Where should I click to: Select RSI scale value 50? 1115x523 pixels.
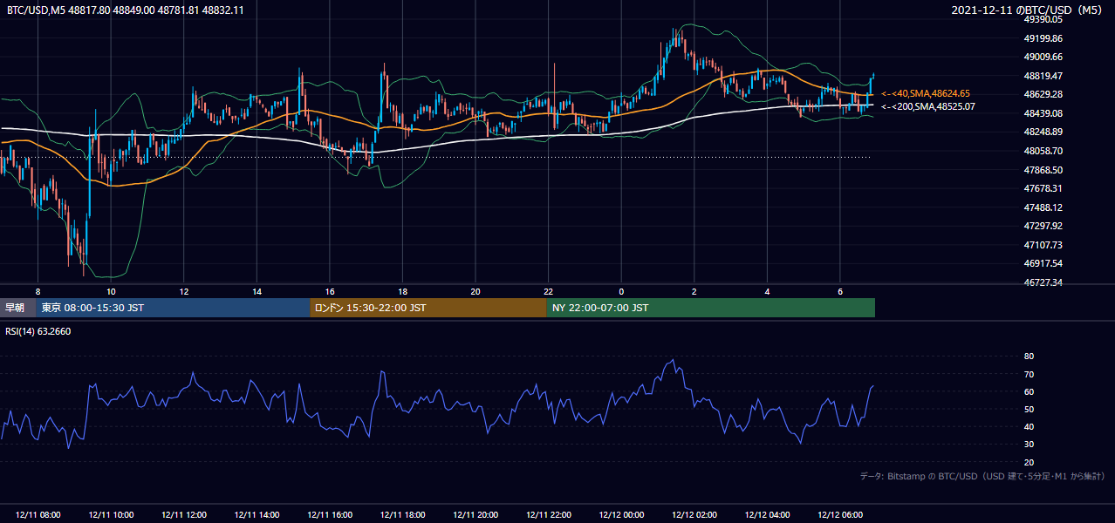click(1029, 409)
